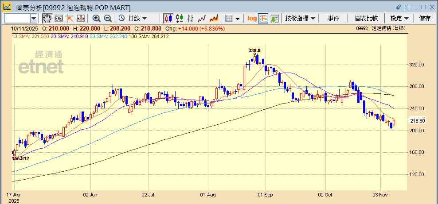
Task: Expand the 技術指標 dropdown menu
Action: (300, 18)
